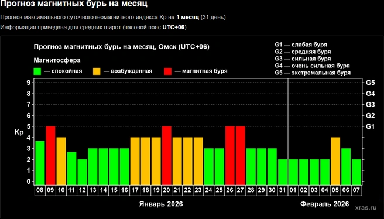Click date label '29' on the axis

point(261,190)
